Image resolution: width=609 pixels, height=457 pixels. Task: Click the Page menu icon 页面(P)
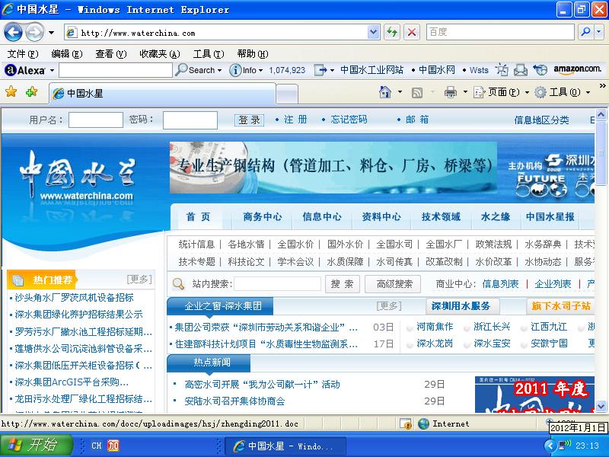(480, 92)
